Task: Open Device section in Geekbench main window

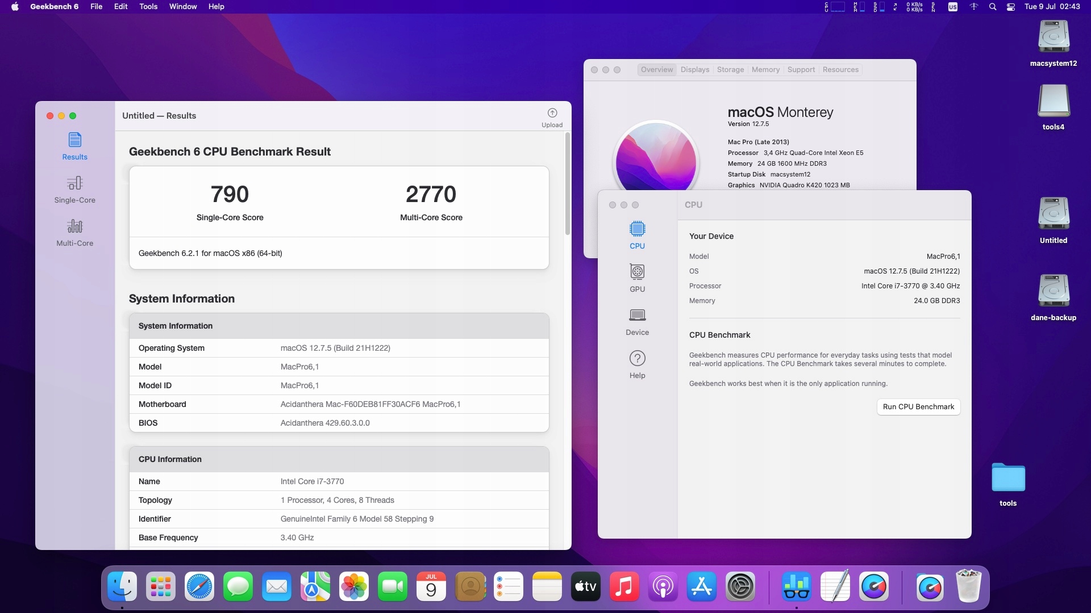Action: 637,321
